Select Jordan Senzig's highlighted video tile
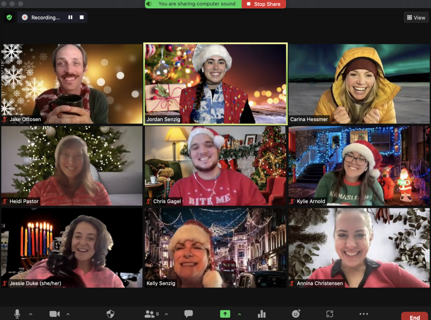Viewport: 431px width, 320px height. tap(215, 84)
